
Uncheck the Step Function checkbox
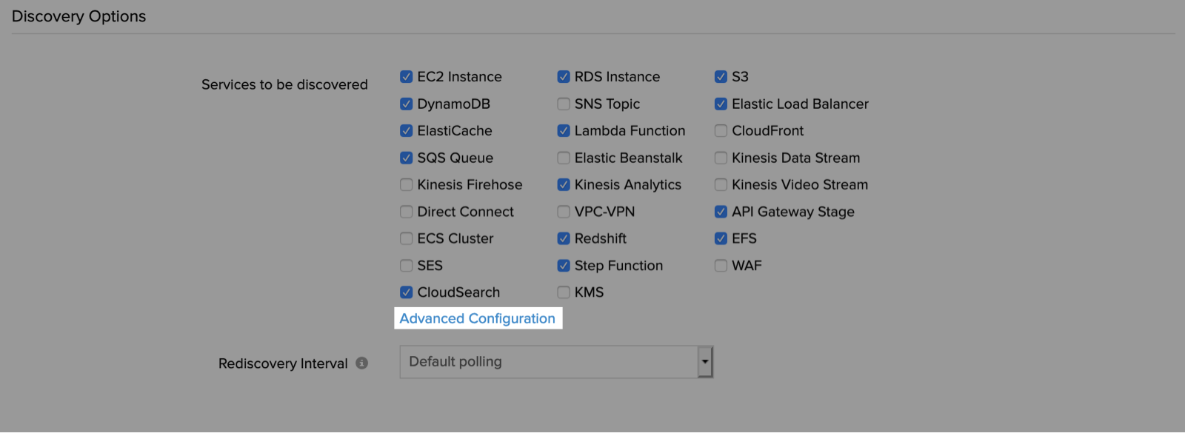click(x=564, y=266)
